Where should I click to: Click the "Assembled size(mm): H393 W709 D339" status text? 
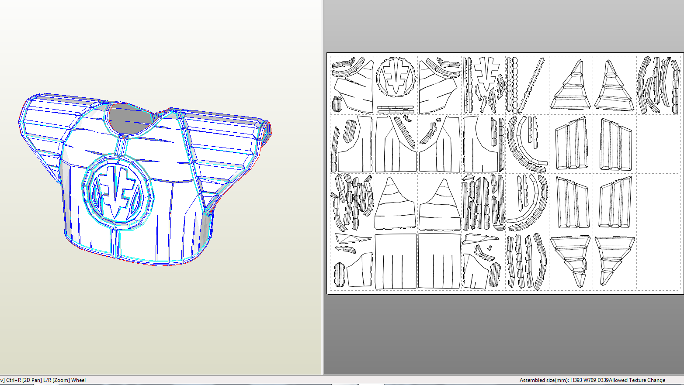[564, 380]
